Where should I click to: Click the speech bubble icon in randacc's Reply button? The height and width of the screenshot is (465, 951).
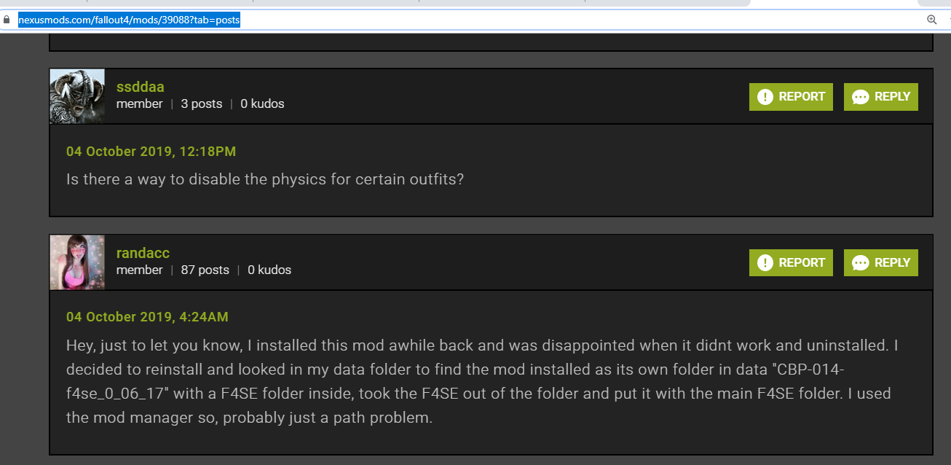(x=860, y=263)
